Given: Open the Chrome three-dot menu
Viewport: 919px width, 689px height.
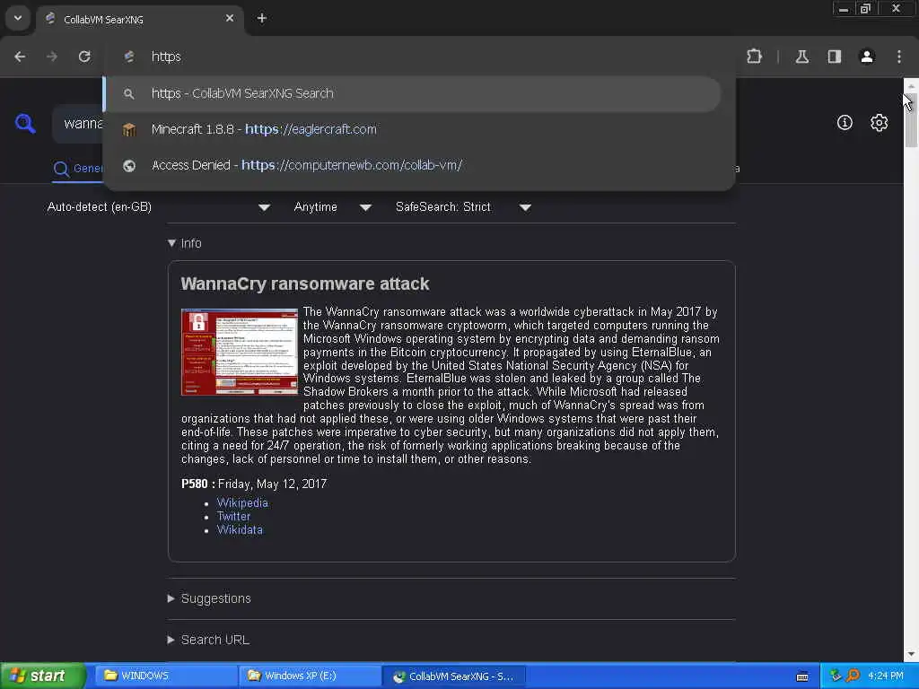Looking at the screenshot, I should (899, 57).
